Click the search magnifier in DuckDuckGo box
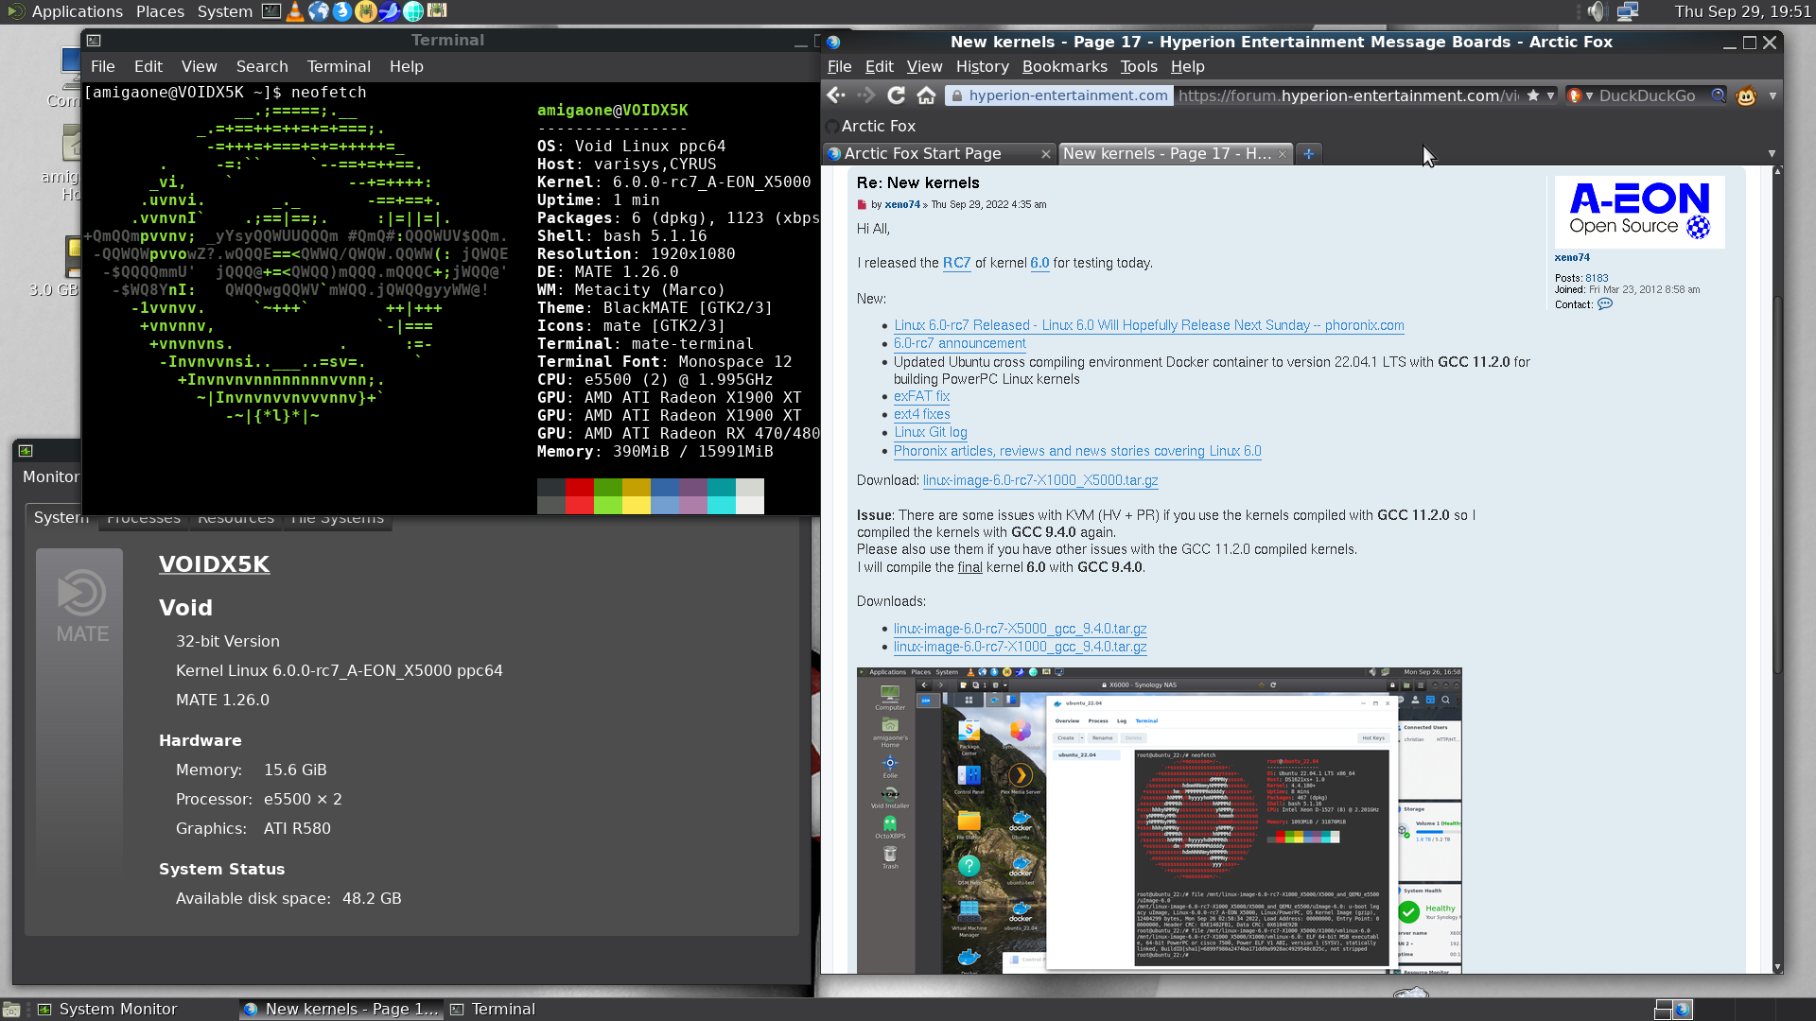Screen dimensions: 1816x1021 click(x=1719, y=95)
